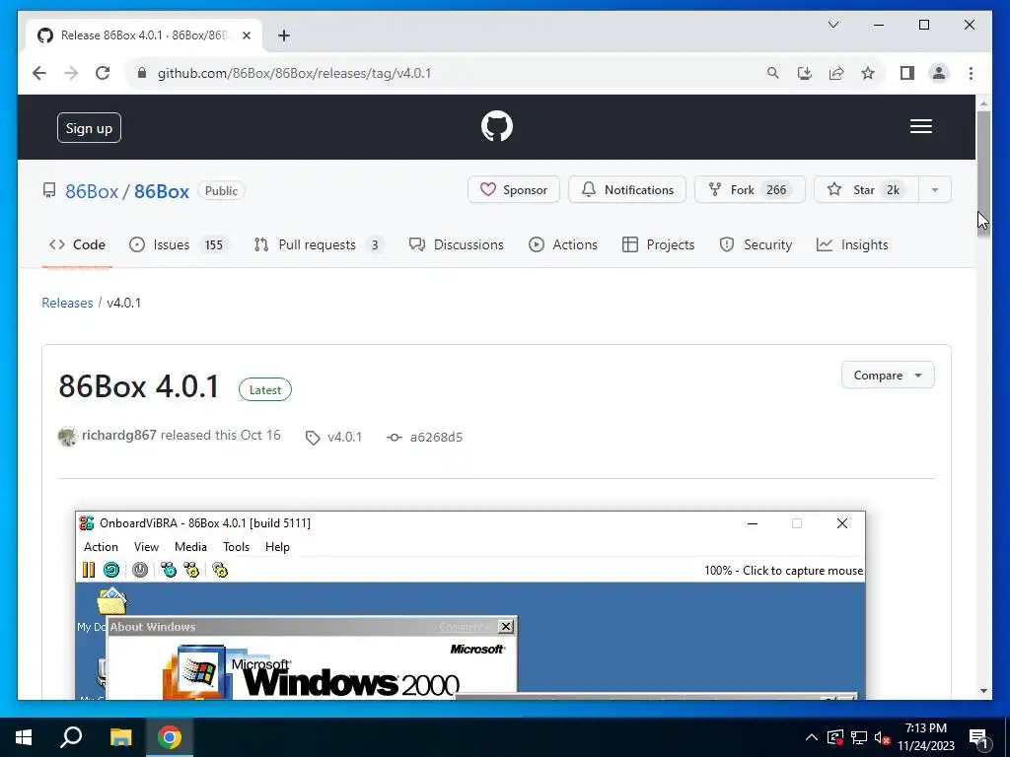The width and height of the screenshot is (1010, 757).
Task: Open taskbar clock and date
Action: tap(925, 737)
